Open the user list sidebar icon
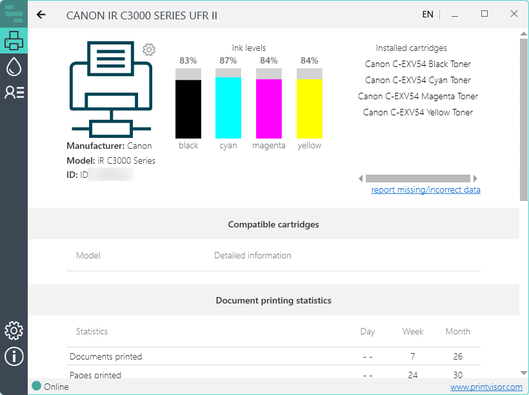Image resolution: width=529 pixels, height=395 pixels. tap(14, 92)
